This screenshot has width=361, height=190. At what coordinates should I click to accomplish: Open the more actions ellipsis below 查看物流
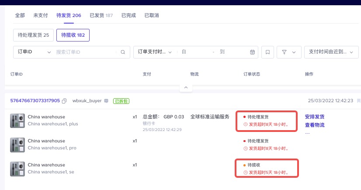(x=307, y=133)
